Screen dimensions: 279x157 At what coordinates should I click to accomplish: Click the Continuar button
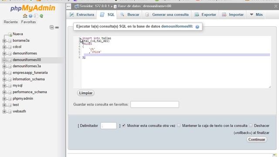coord(257,140)
